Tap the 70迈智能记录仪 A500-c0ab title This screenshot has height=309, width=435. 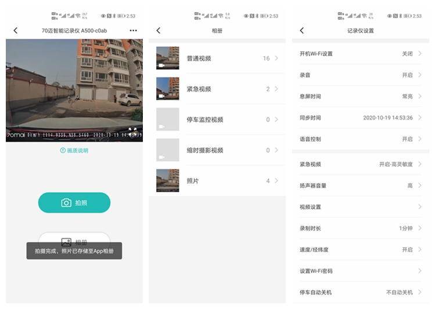pos(74,31)
